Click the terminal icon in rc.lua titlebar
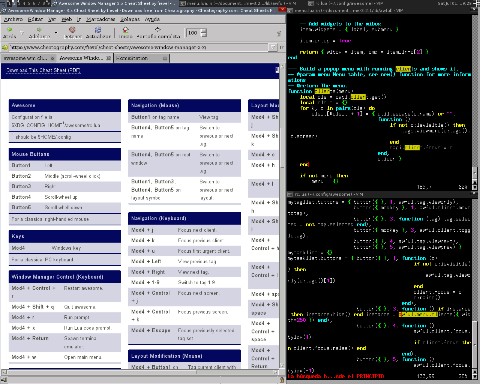480x384 pixels. pyautogui.click(x=290, y=194)
